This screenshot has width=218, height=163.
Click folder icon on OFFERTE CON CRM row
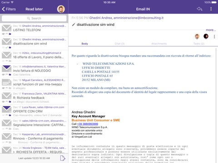[x=10, y=115]
